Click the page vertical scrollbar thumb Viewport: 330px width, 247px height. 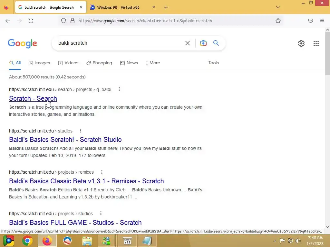click(x=327, y=54)
